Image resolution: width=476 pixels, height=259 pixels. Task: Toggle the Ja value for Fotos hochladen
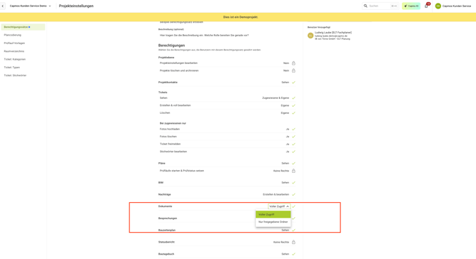point(288,129)
